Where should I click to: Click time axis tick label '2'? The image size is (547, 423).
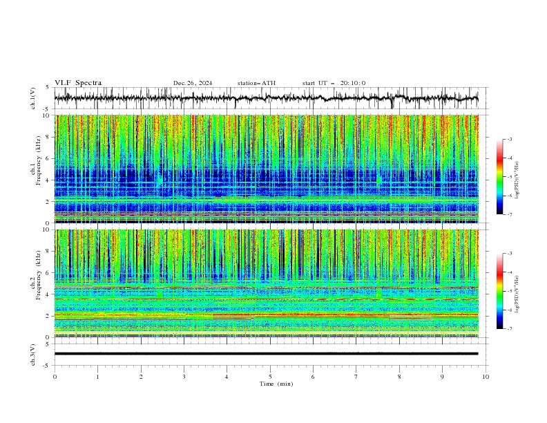141,377
